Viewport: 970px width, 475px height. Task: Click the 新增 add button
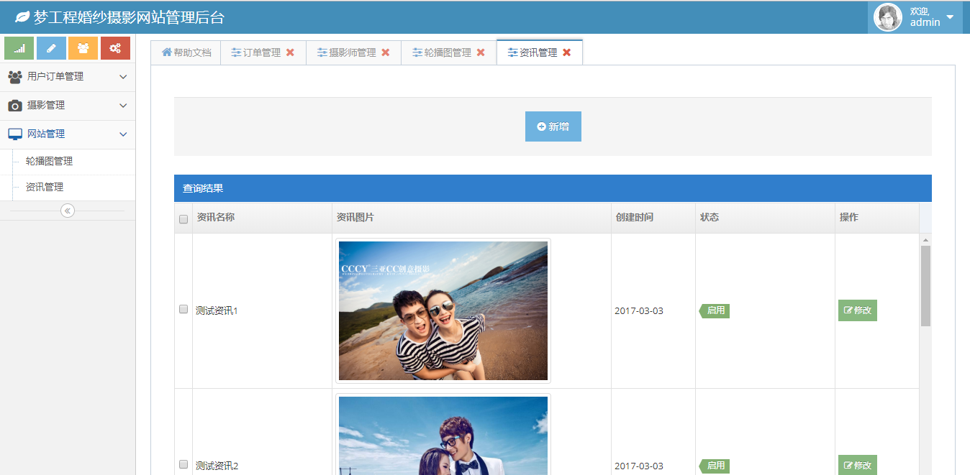click(553, 126)
